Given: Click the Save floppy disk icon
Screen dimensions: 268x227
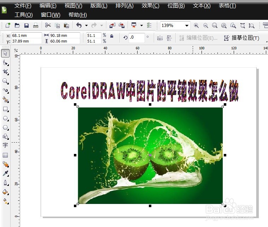Looking at the screenshot, I should (26, 26).
